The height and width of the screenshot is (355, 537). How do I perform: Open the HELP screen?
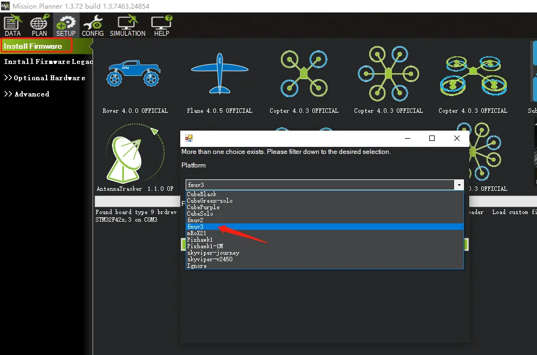(x=161, y=25)
